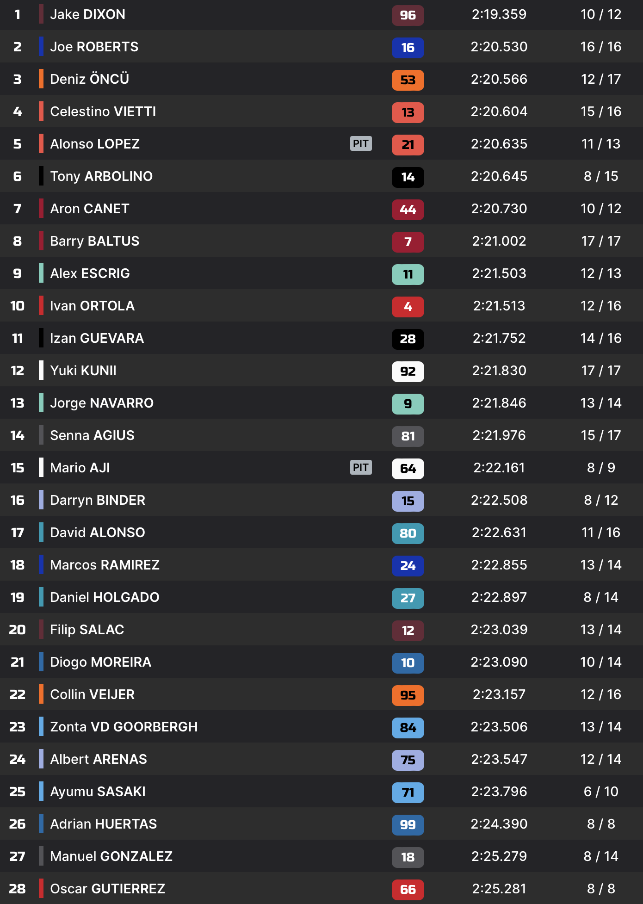Click Manuel GONZALEZ's name
The width and height of the screenshot is (643, 904).
pyautogui.click(x=111, y=856)
